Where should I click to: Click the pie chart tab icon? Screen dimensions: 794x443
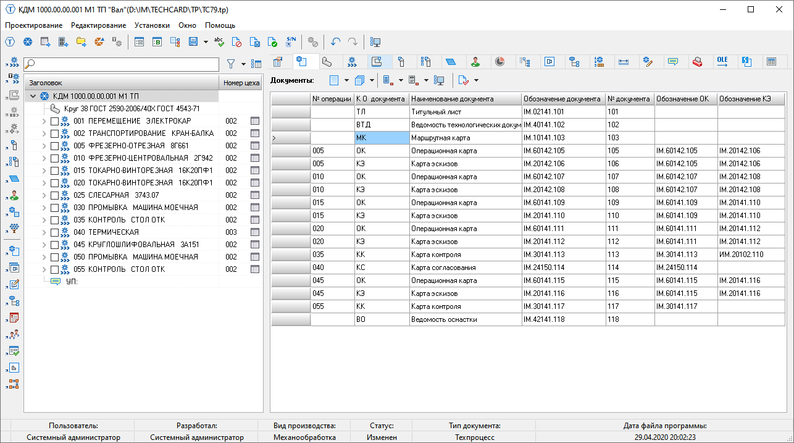click(x=499, y=61)
